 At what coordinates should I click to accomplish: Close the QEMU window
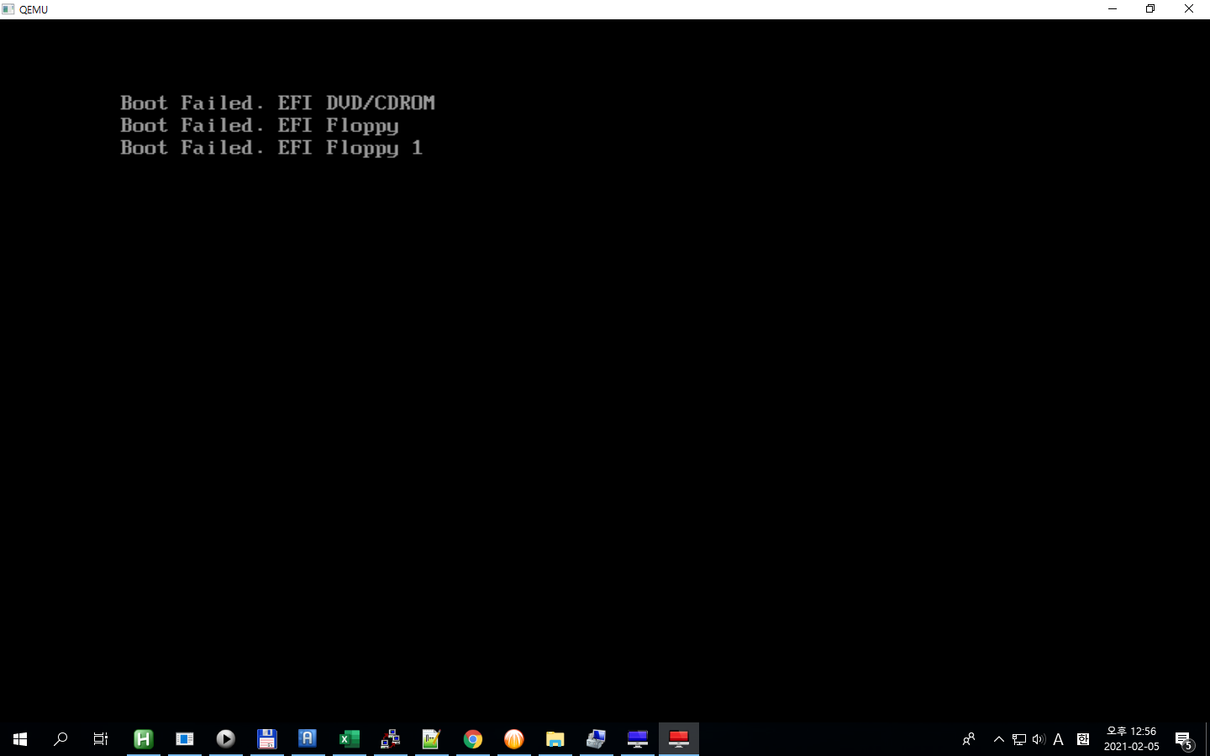pyautogui.click(x=1189, y=9)
